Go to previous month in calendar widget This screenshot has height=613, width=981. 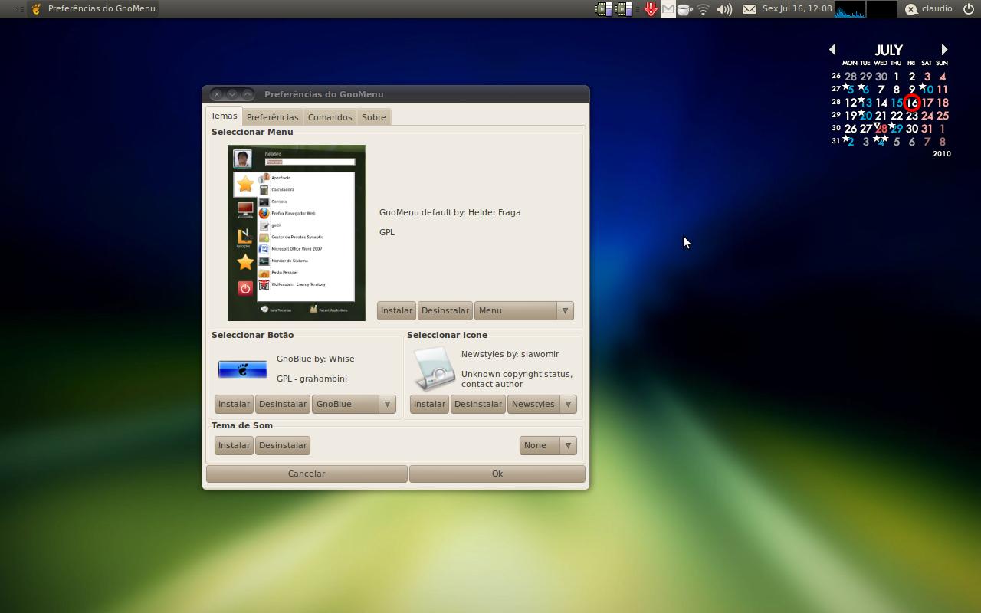click(832, 49)
